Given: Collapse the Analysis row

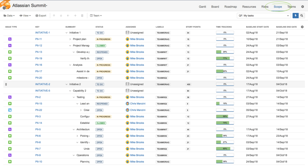Looking at the screenshot, I should (x=70, y=65).
